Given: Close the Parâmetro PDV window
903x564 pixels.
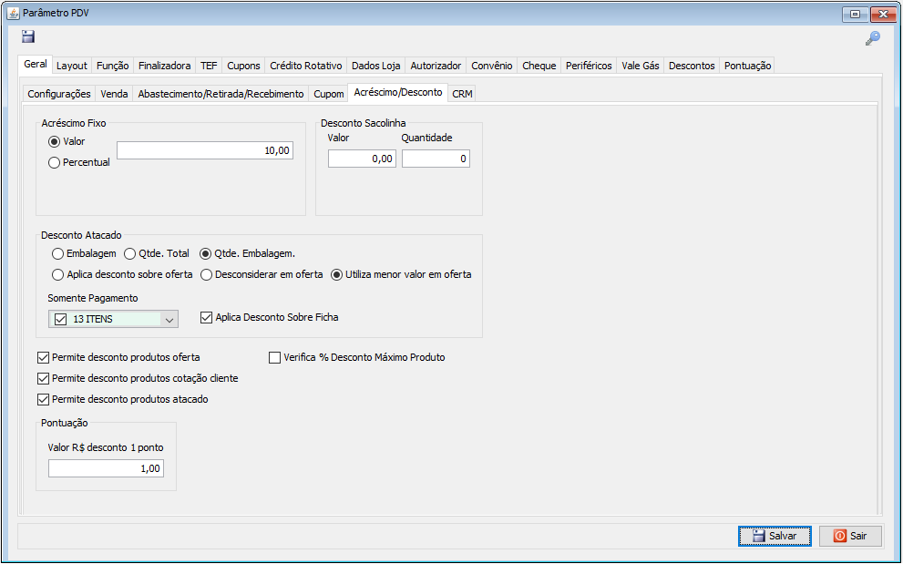Looking at the screenshot, I should coord(883,15).
